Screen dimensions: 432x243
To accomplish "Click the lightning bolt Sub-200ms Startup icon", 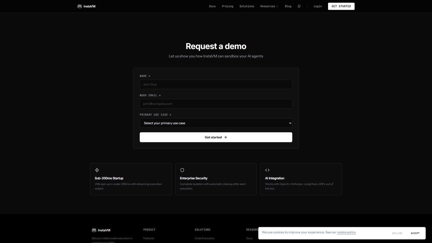I will [x=97, y=170].
